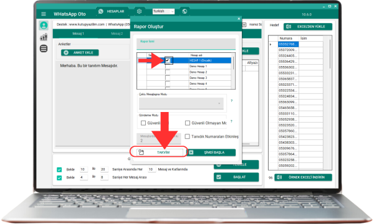Click the ANKET EKLE button

[80, 53]
